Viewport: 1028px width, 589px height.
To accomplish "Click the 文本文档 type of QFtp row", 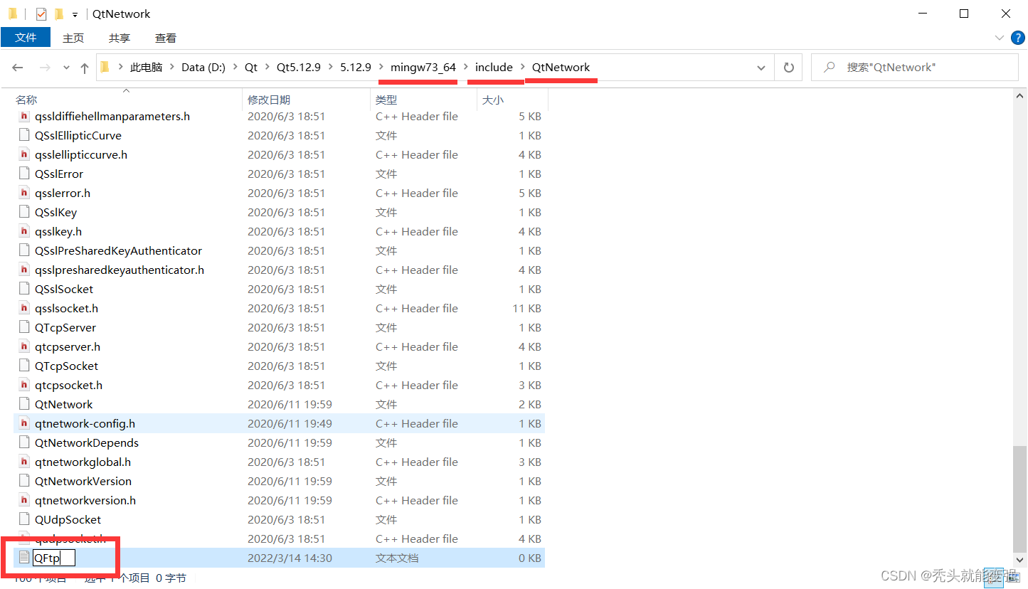I will point(397,558).
